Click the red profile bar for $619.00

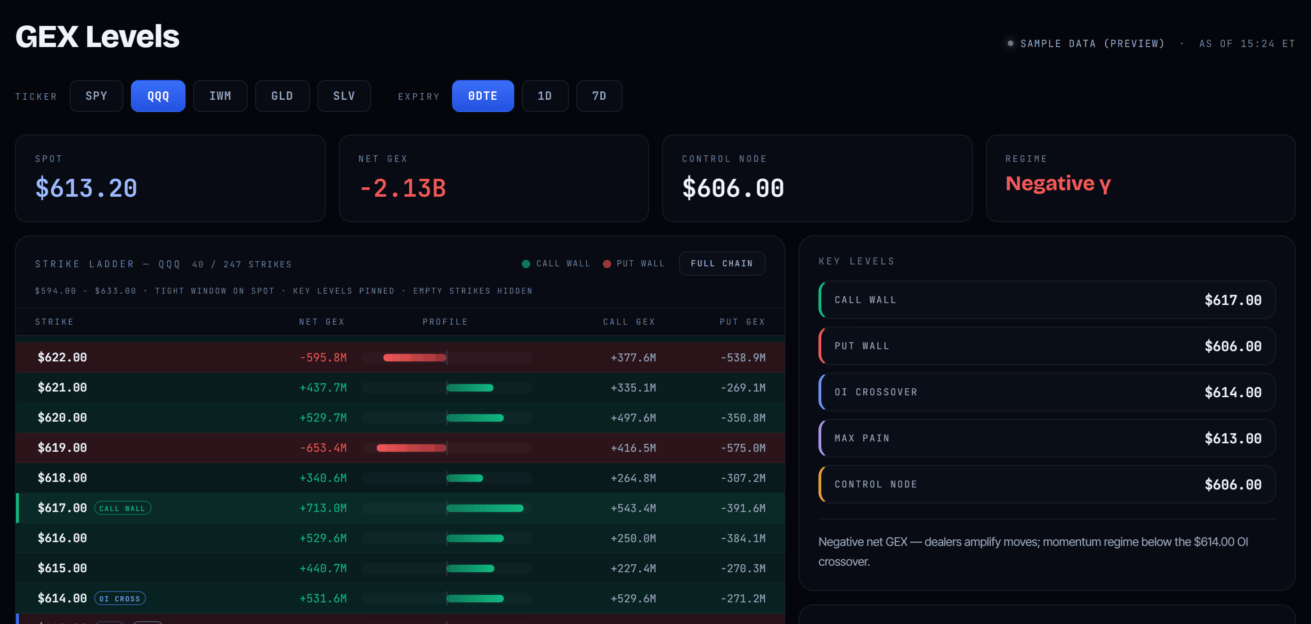411,448
